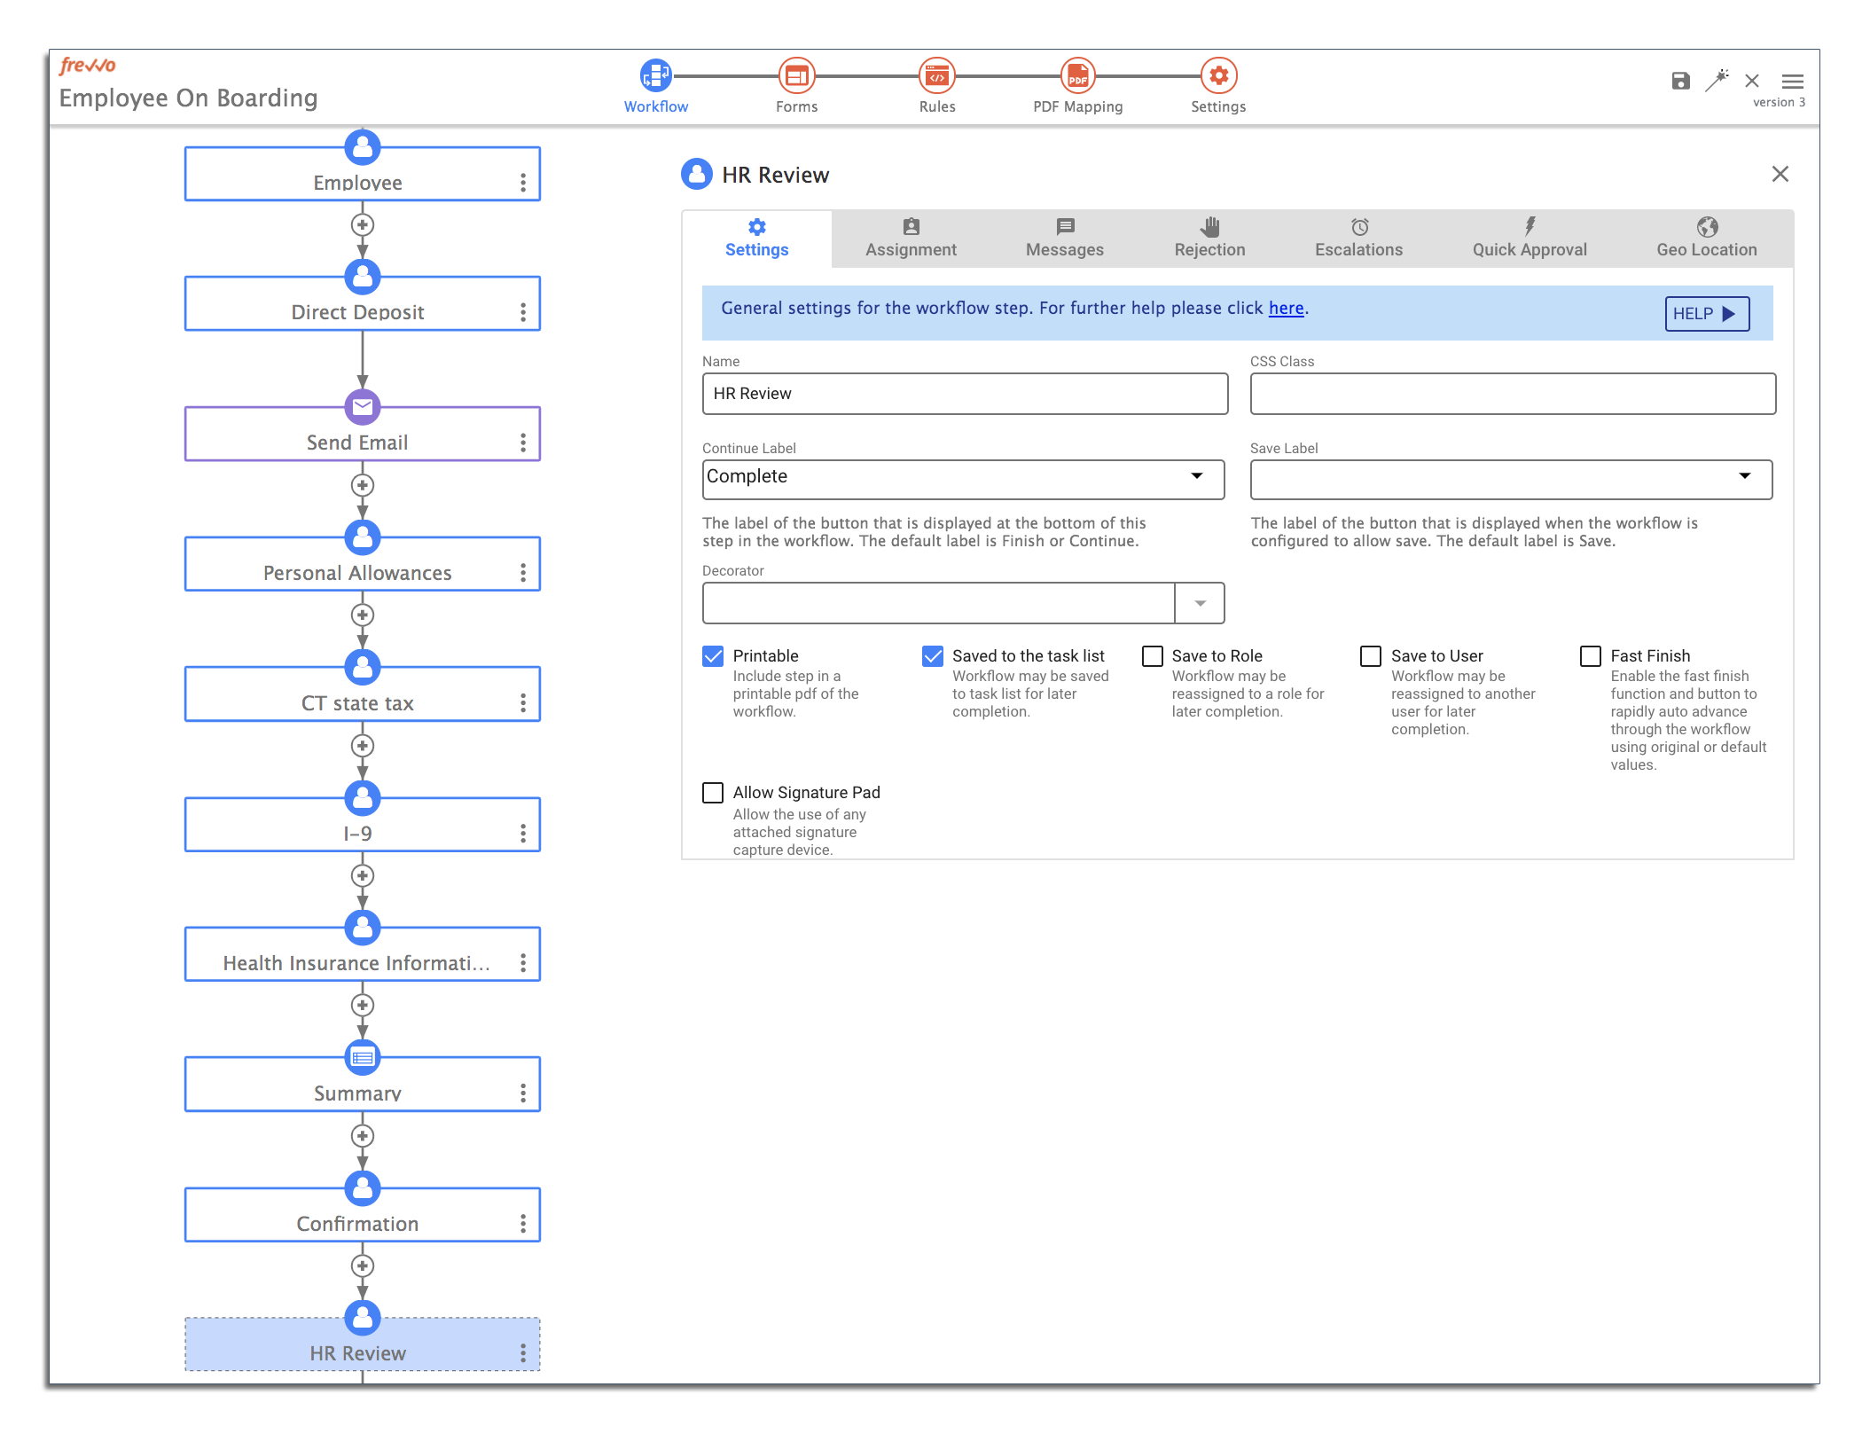
Task: Click the Direct Deposit step user icon
Action: pos(363,277)
